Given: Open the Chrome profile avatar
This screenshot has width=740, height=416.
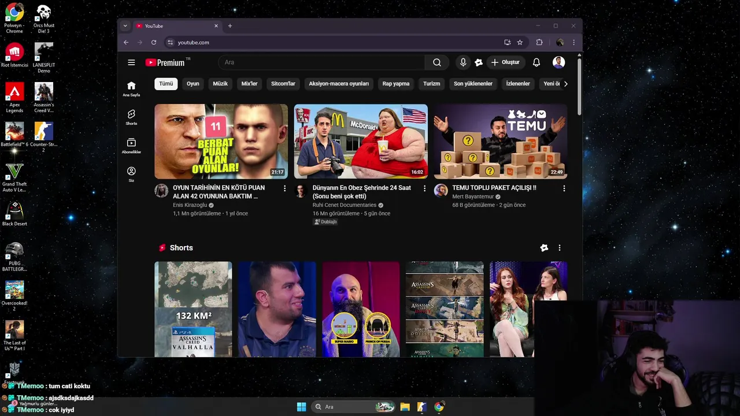Looking at the screenshot, I should (x=560, y=42).
